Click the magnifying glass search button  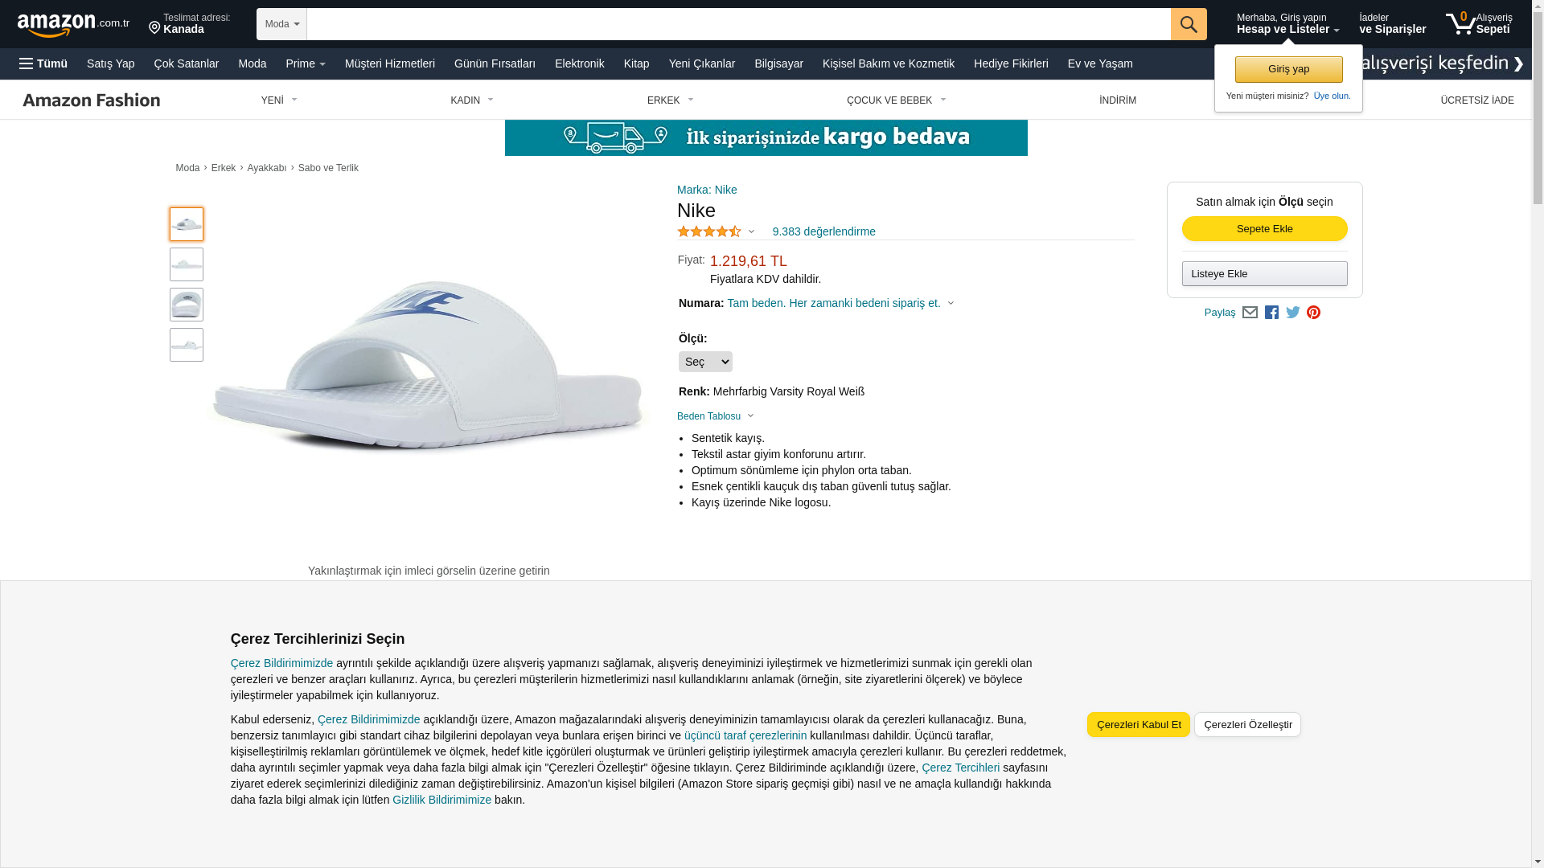(x=1189, y=24)
